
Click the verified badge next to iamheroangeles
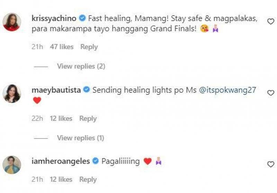[96, 161]
